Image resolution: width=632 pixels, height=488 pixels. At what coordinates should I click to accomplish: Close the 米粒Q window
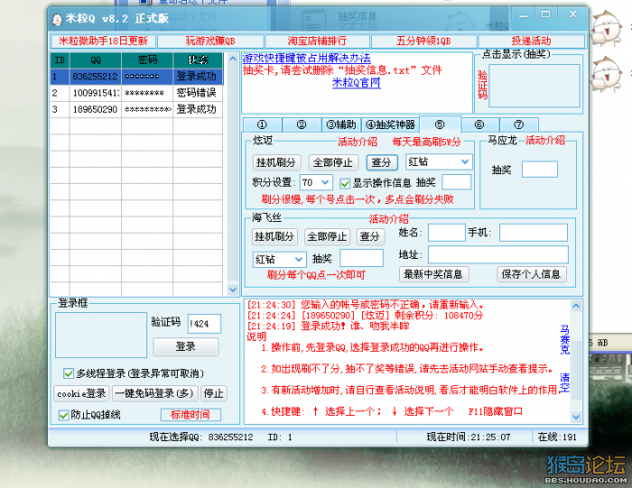pyautogui.click(x=573, y=14)
